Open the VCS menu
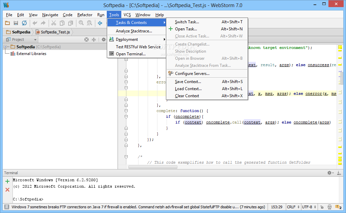346x213 pixels. [127, 15]
